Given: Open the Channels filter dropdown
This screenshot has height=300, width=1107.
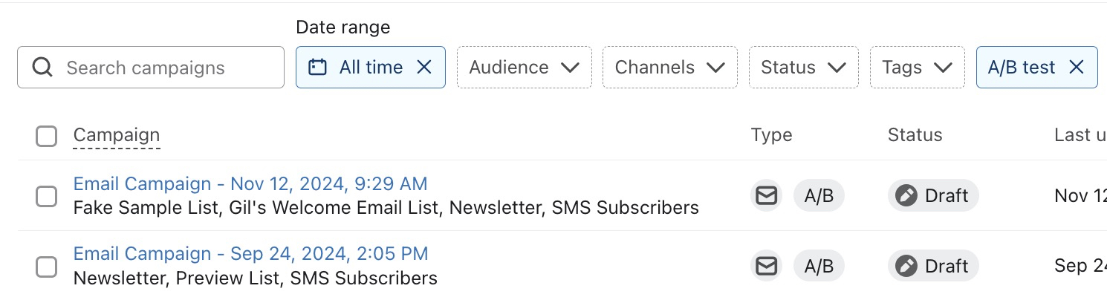Looking at the screenshot, I should pos(669,68).
